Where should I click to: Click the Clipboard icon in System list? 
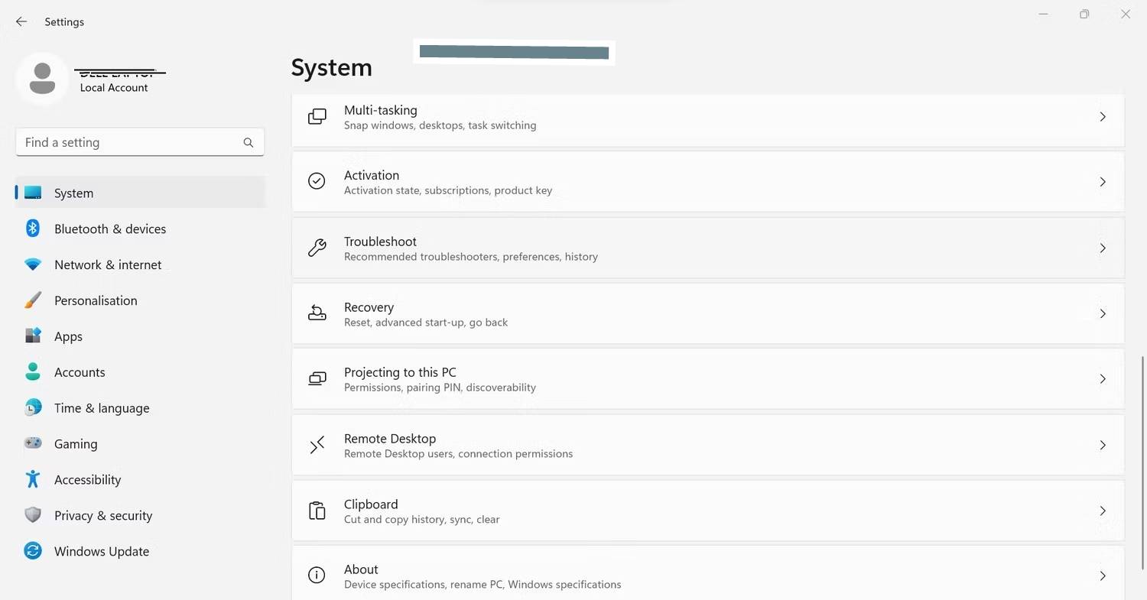tap(317, 511)
